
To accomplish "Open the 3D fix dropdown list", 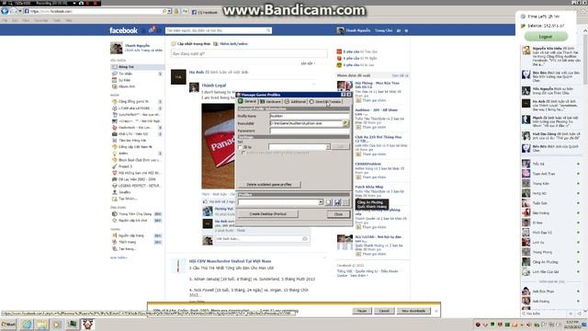I will 328,147.
